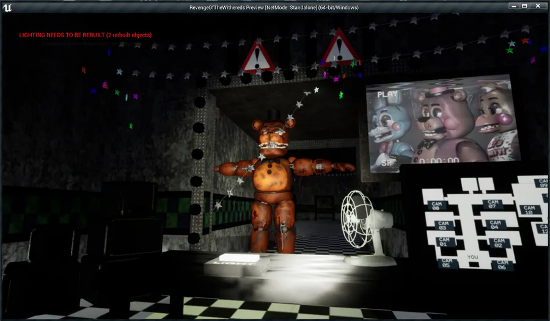550x321 pixels.
Task: View CAM 07 on the map
Action: click(493, 204)
